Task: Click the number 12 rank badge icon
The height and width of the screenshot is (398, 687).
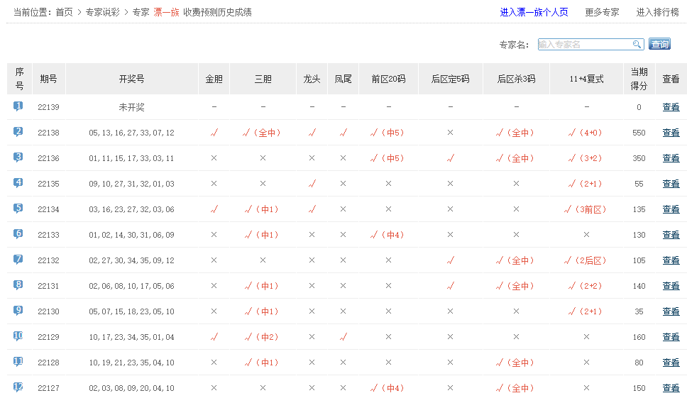Action: click(x=18, y=387)
